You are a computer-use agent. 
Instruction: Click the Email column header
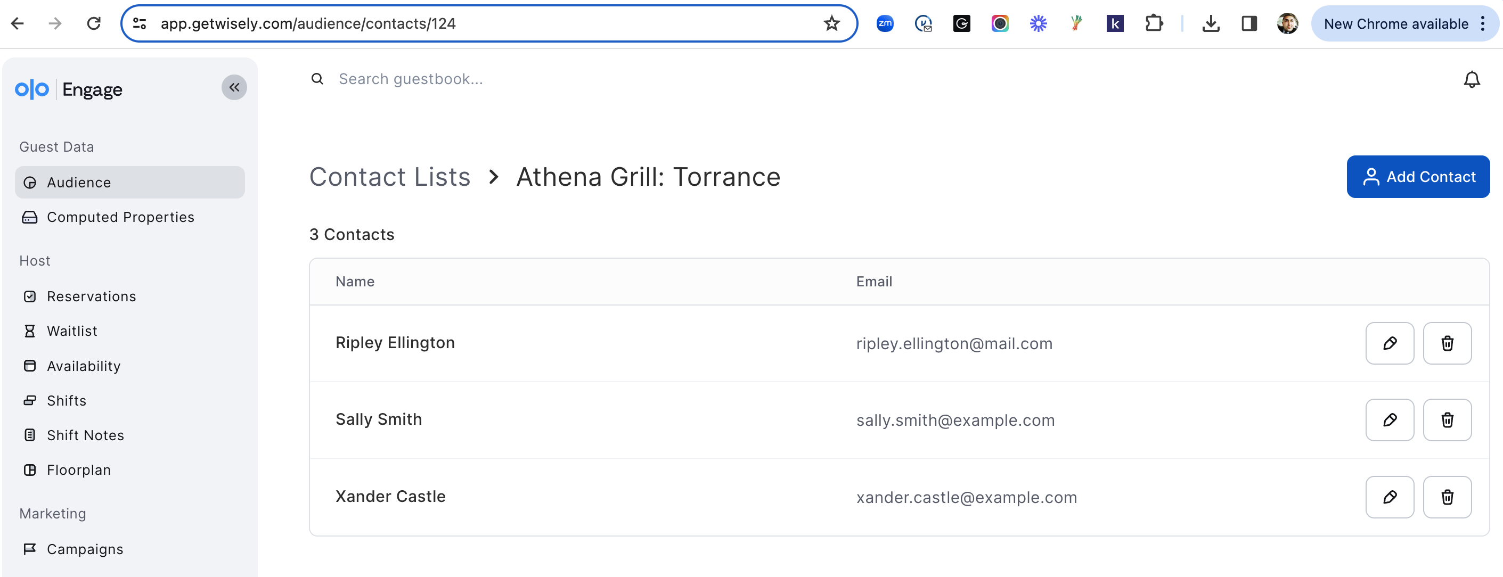pyautogui.click(x=873, y=282)
